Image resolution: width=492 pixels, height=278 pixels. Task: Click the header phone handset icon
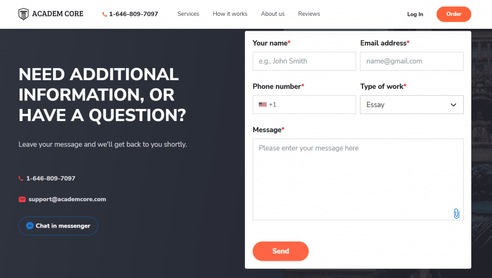[104, 14]
